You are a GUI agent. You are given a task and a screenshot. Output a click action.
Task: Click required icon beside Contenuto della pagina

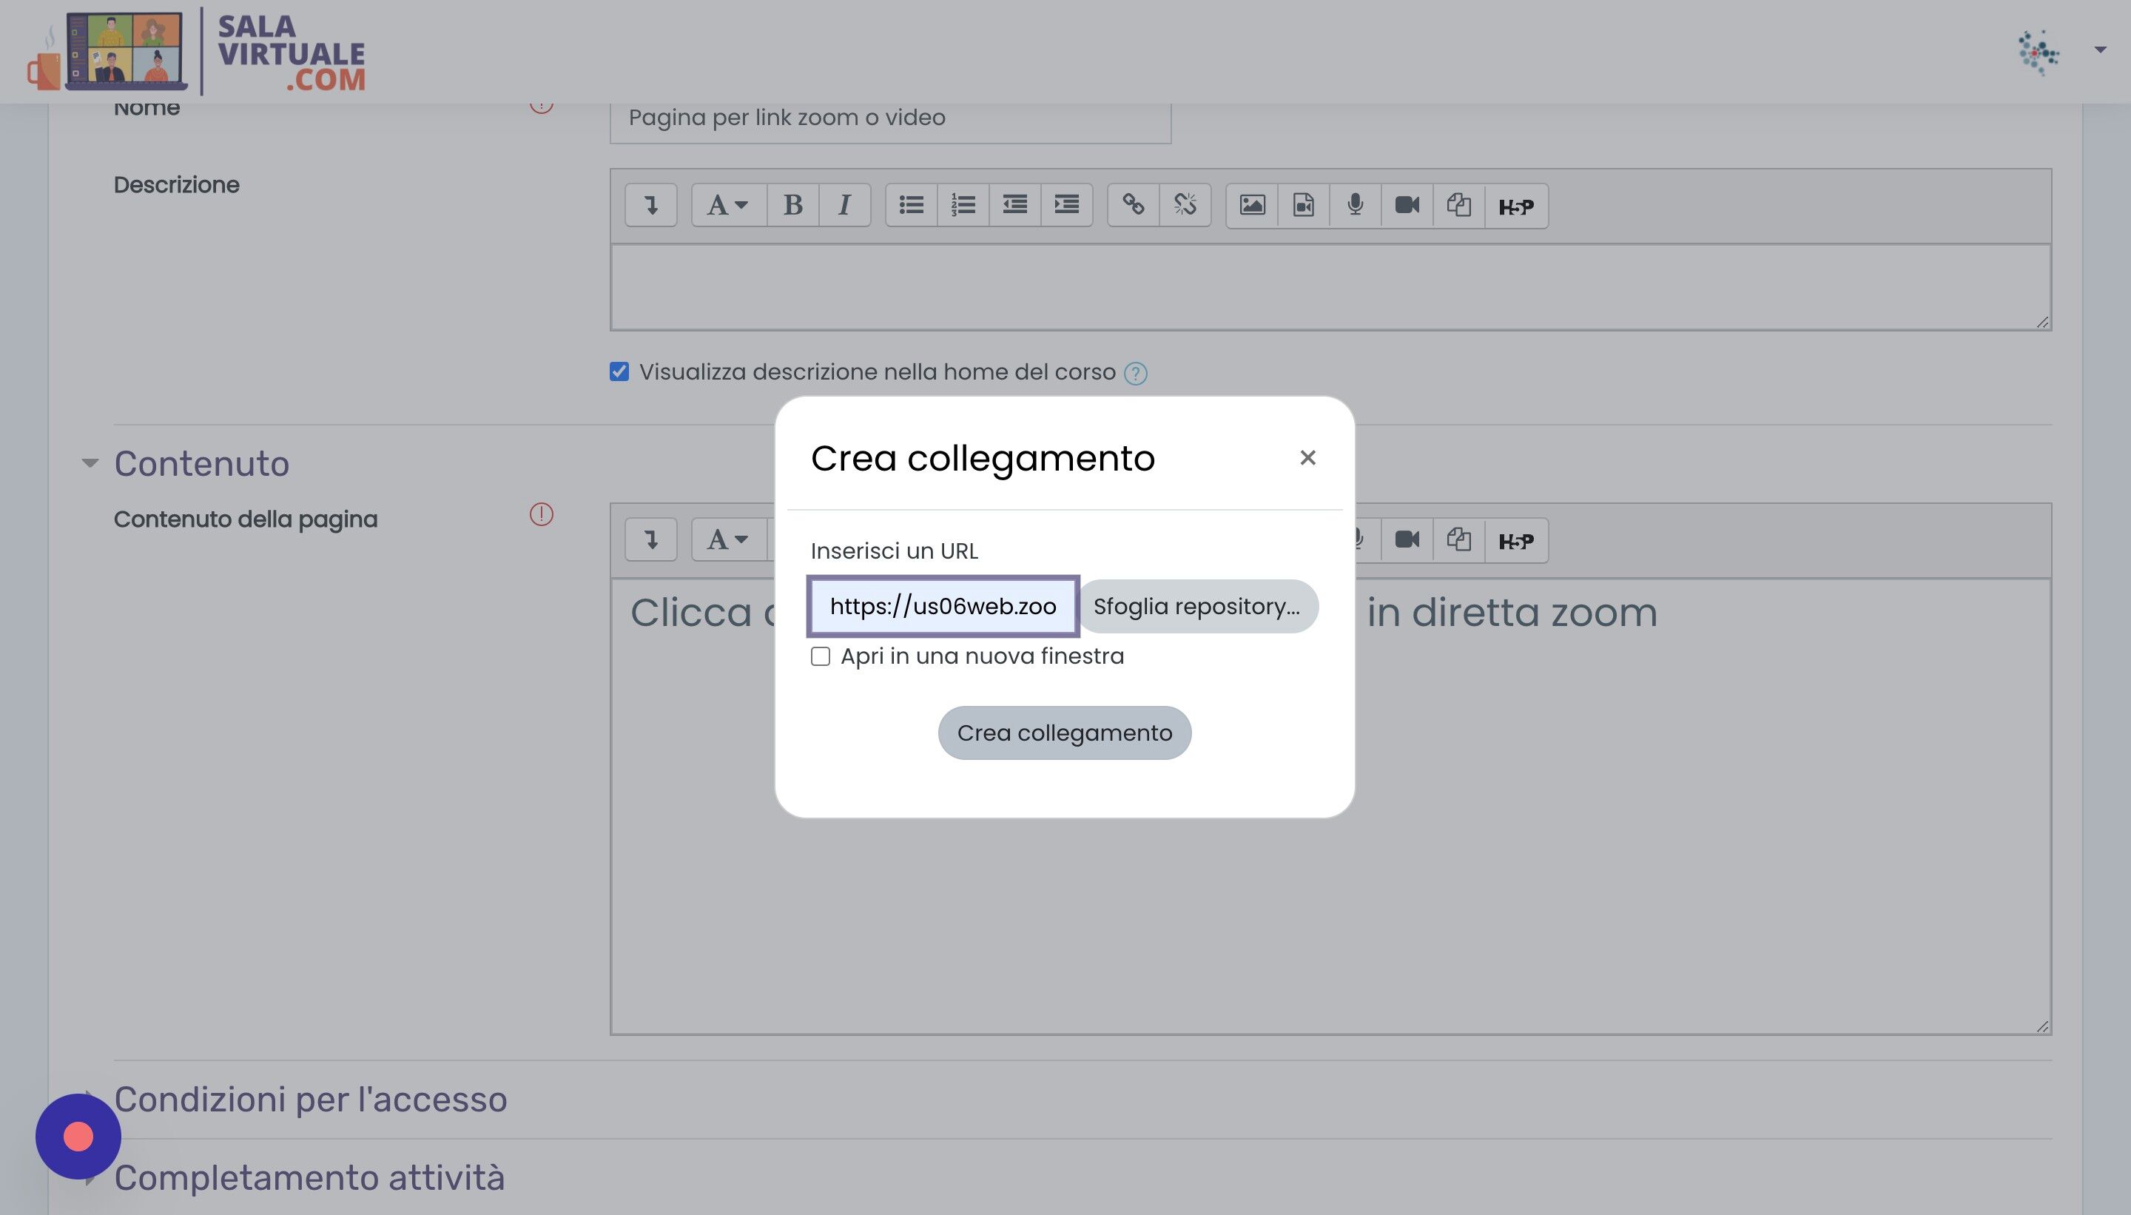(542, 514)
